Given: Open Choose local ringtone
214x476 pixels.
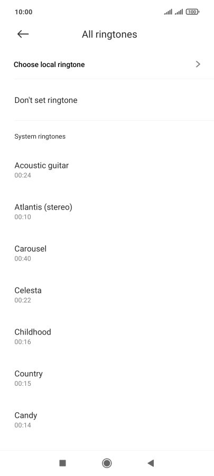Looking at the screenshot, I should [x=107, y=64].
